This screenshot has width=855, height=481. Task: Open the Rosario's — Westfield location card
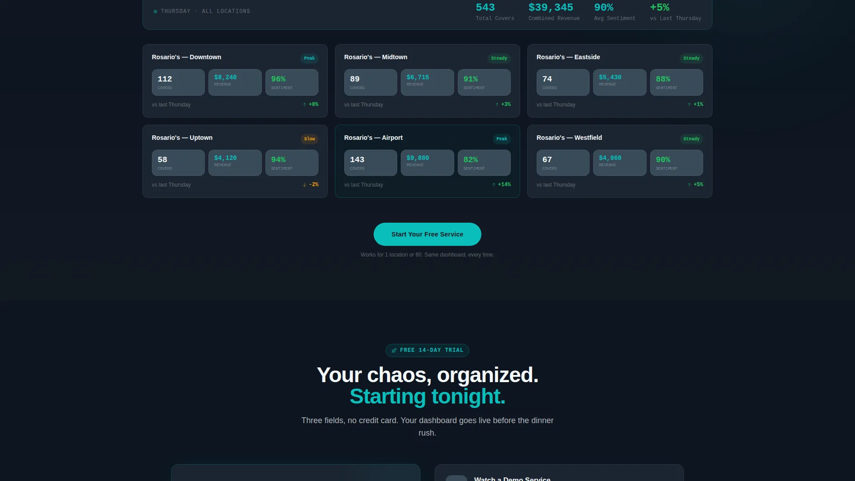click(x=619, y=161)
